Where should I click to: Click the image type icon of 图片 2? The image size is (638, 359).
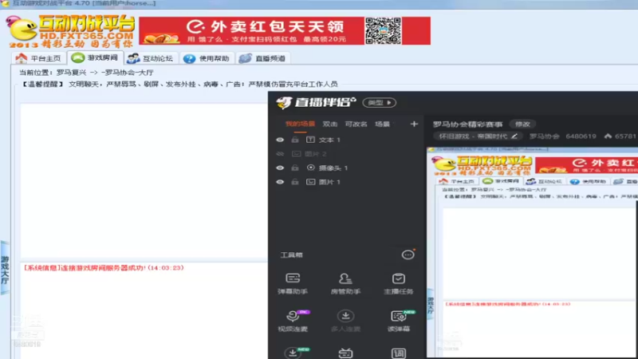click(296, 154)
